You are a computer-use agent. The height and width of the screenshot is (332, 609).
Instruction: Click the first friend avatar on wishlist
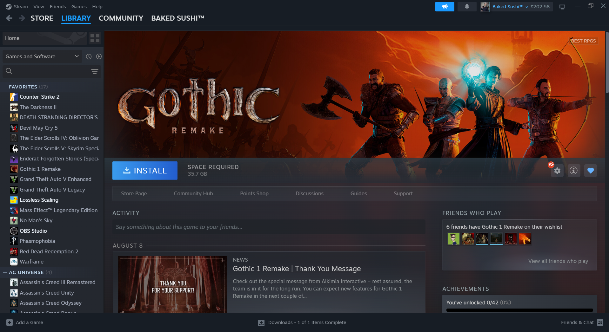coord(453,239)
